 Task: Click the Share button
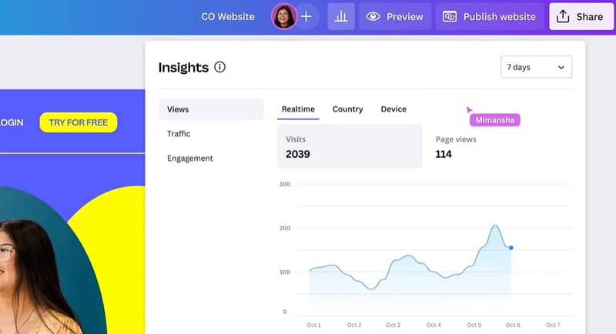581,16
